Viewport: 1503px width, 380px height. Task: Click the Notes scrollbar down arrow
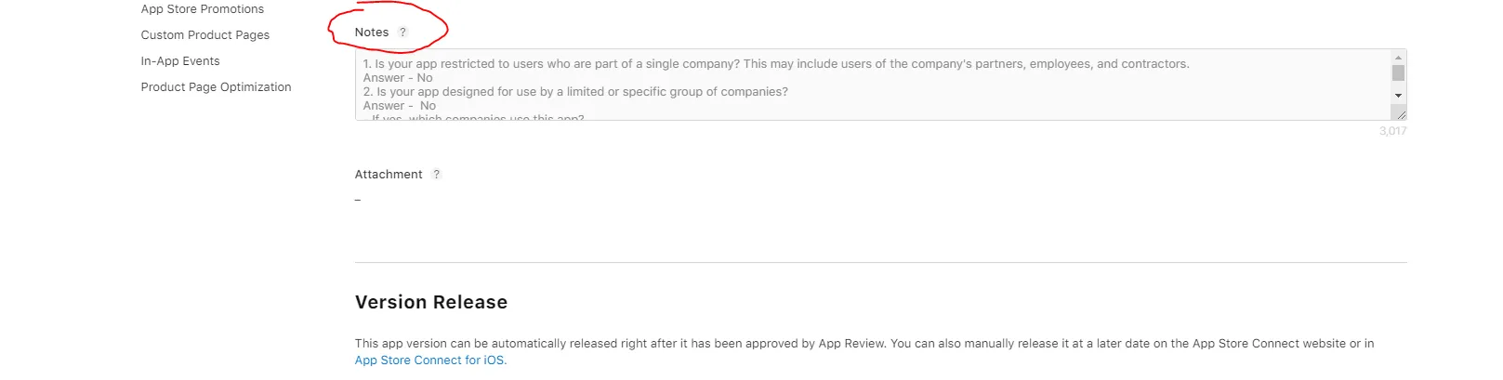pos(1398,96)
